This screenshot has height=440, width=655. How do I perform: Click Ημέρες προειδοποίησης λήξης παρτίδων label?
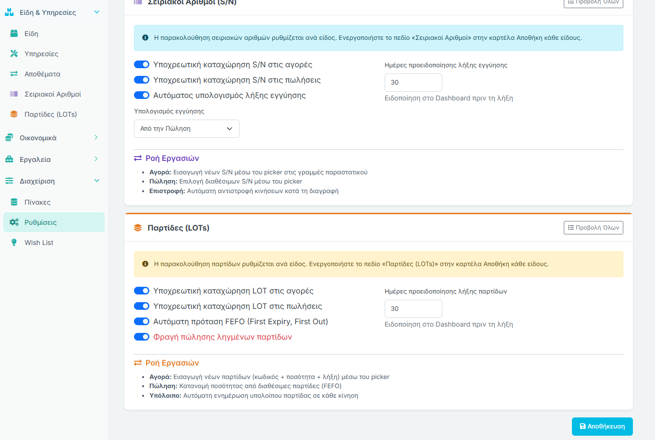[446, 291]
